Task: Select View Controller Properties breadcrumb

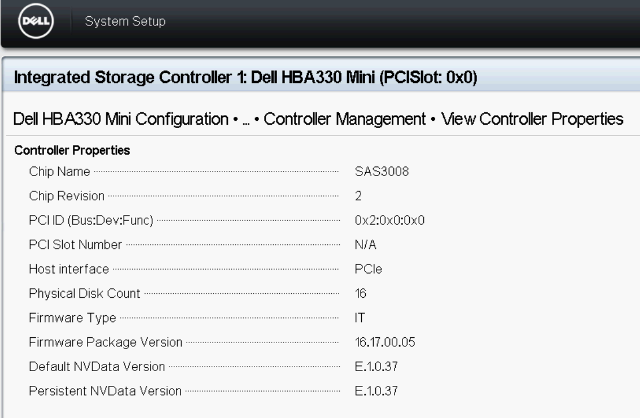Action: coord(532,119)
